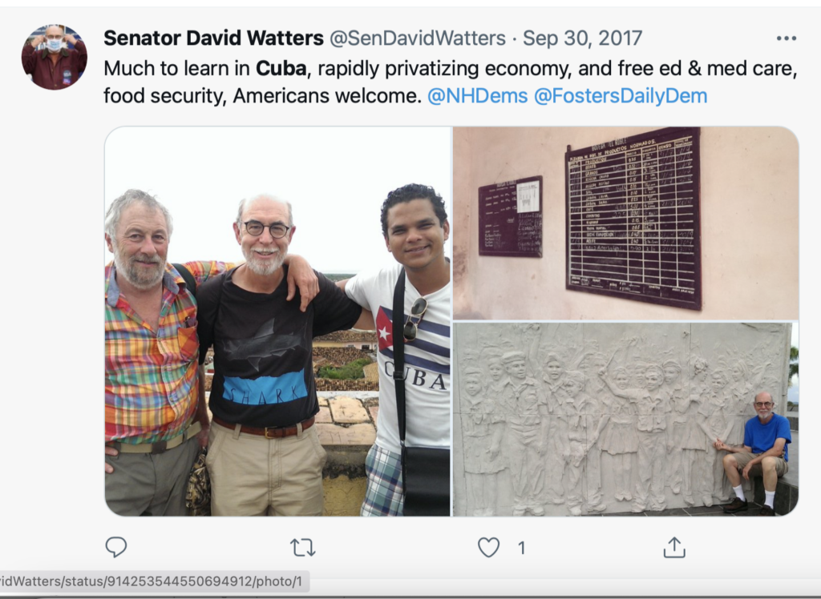The image size is (821, 599).
Task: Open the photo of three men posing
Action: point(277,321)
